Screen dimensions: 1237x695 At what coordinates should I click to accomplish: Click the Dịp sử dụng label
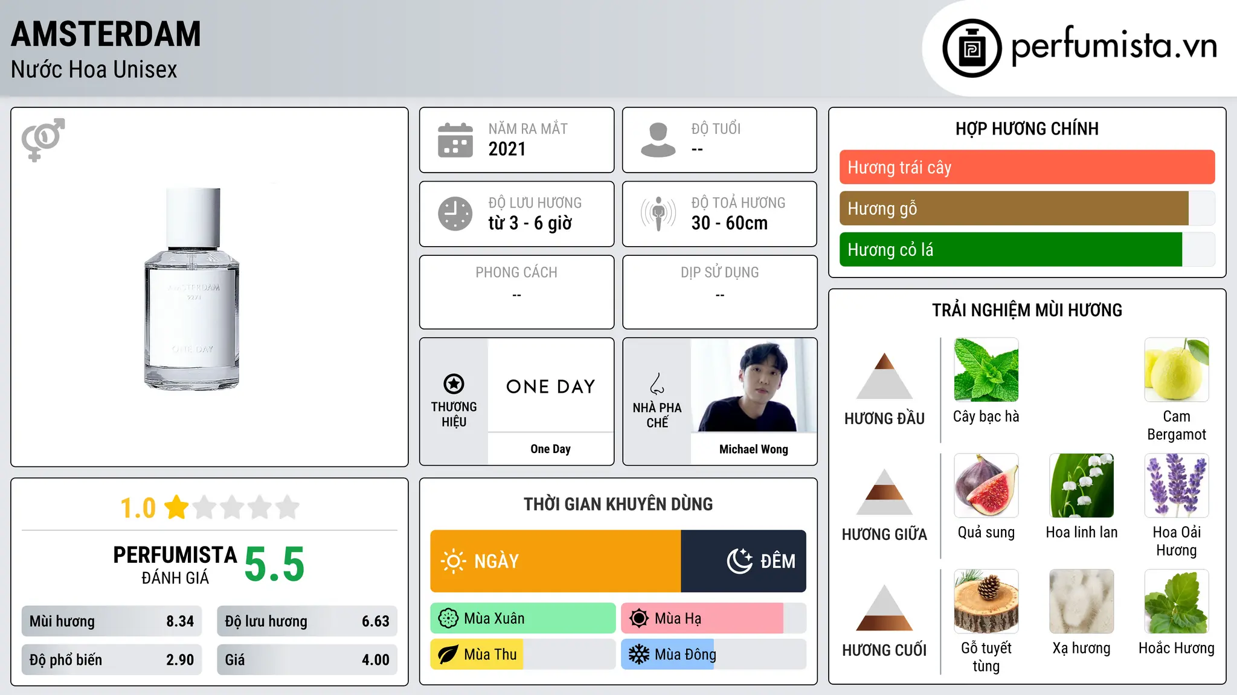719,272
